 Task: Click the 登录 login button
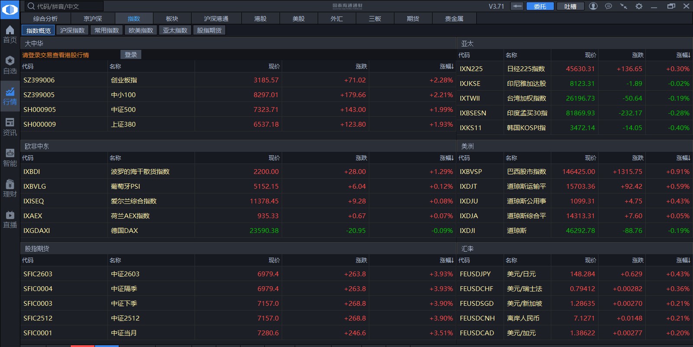131,55
